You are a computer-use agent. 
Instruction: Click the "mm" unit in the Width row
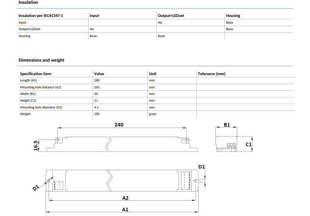click(x=152, y=94)
